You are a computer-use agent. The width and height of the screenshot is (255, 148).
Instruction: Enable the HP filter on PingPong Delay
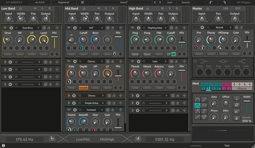[x=173, y=54]
